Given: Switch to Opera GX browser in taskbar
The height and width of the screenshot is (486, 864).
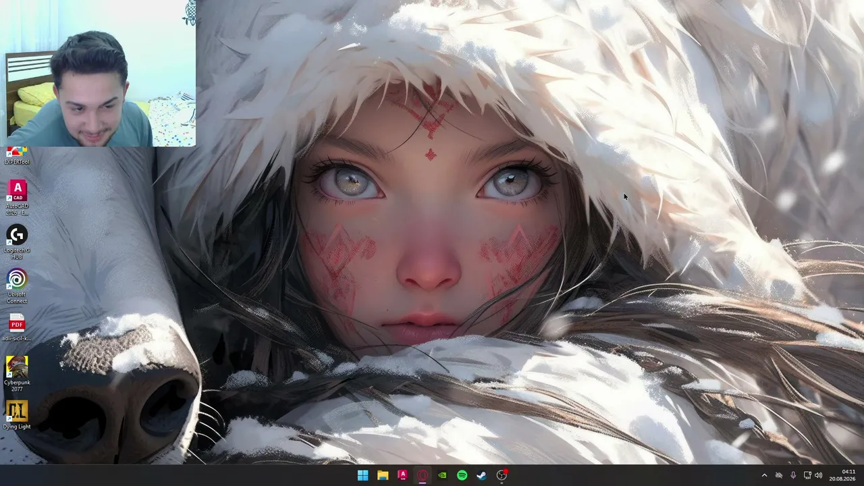Looking at the screenshot, I should click(x=423, y=475).
